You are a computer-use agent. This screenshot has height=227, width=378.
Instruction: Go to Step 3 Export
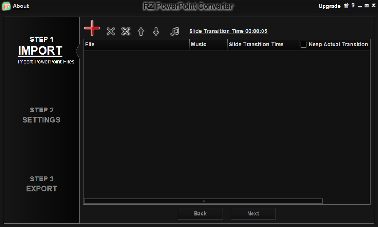tap(42, 184)
